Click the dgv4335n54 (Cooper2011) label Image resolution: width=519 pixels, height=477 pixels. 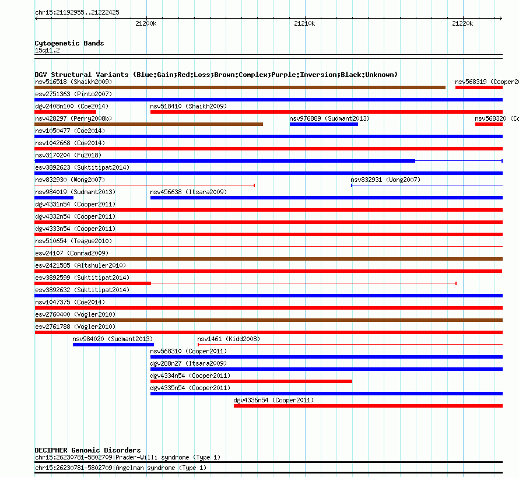[x=190, y=388]
